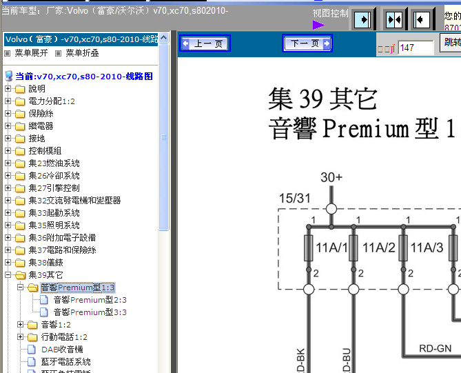Open the 藍牙電話系統 diagram page
The image size is (461, 373).
point(66,362)
